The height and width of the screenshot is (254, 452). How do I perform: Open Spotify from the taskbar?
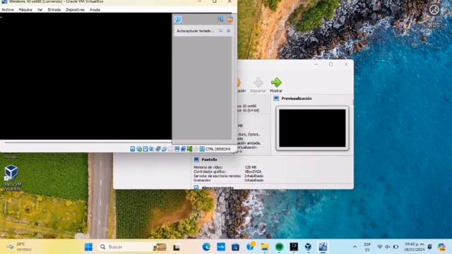pyautogui.click(x=279, y=247)
